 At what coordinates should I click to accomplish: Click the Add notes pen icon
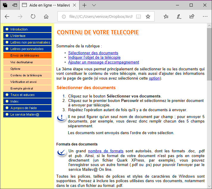[x=179, y=17]
